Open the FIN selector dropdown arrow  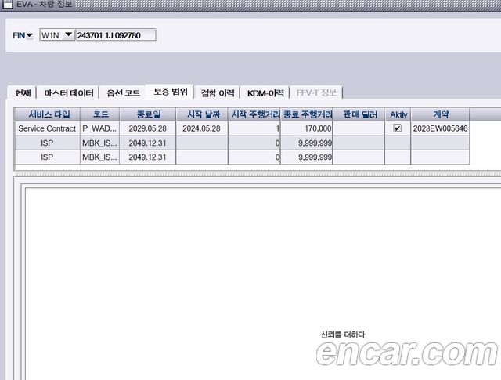(30, 35)
